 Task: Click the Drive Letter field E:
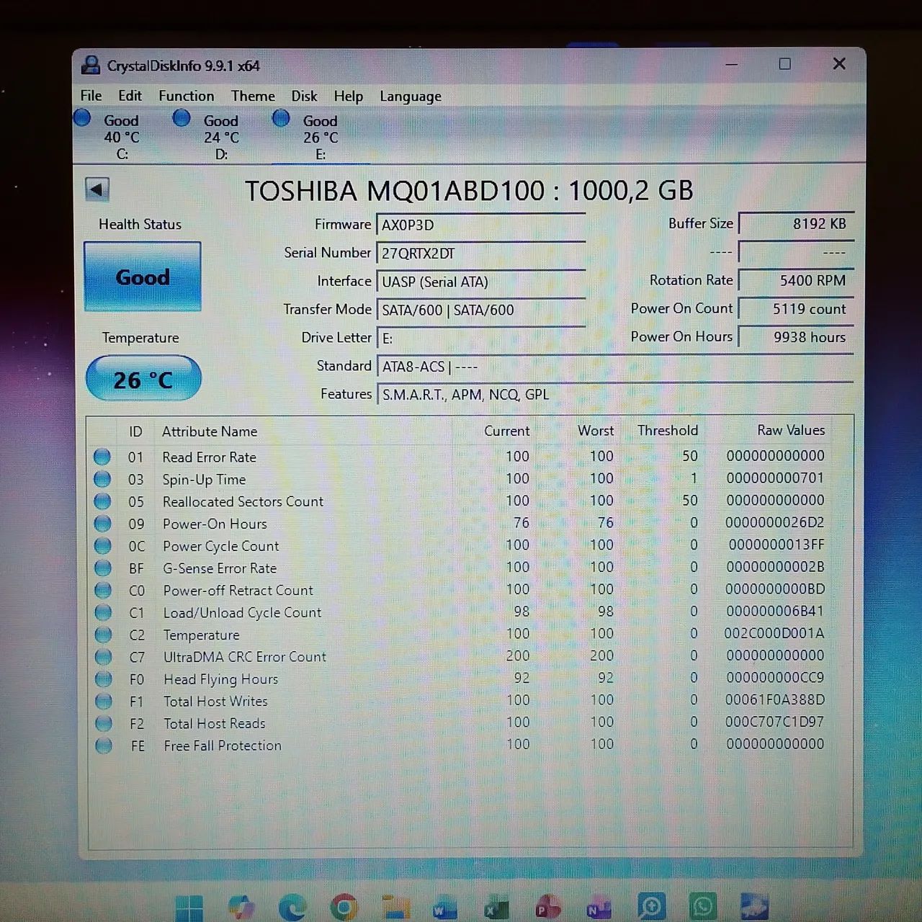click(480, 338)
